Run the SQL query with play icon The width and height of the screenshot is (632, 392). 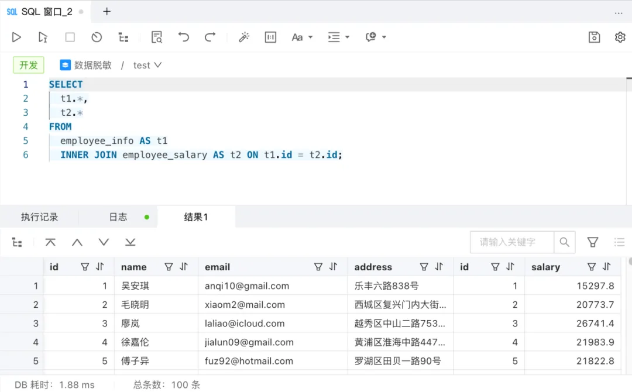click(x=16, y=37)
